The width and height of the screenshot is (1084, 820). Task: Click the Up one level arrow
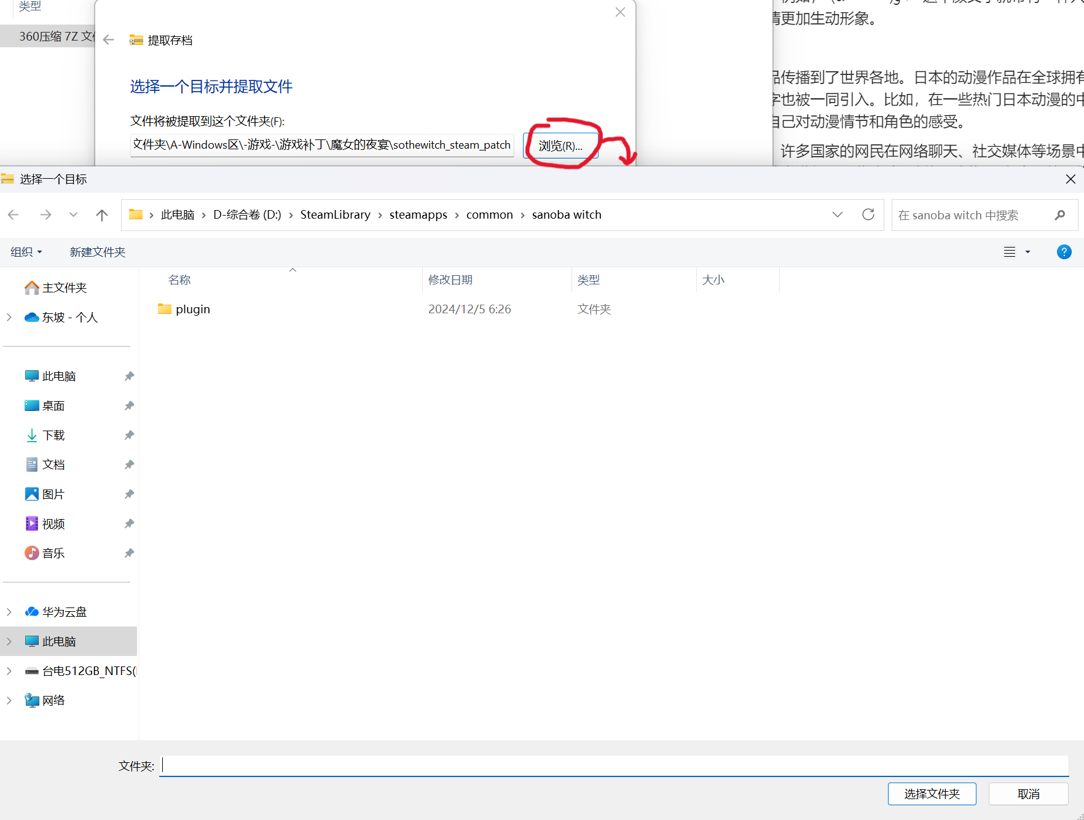(102, 215)
